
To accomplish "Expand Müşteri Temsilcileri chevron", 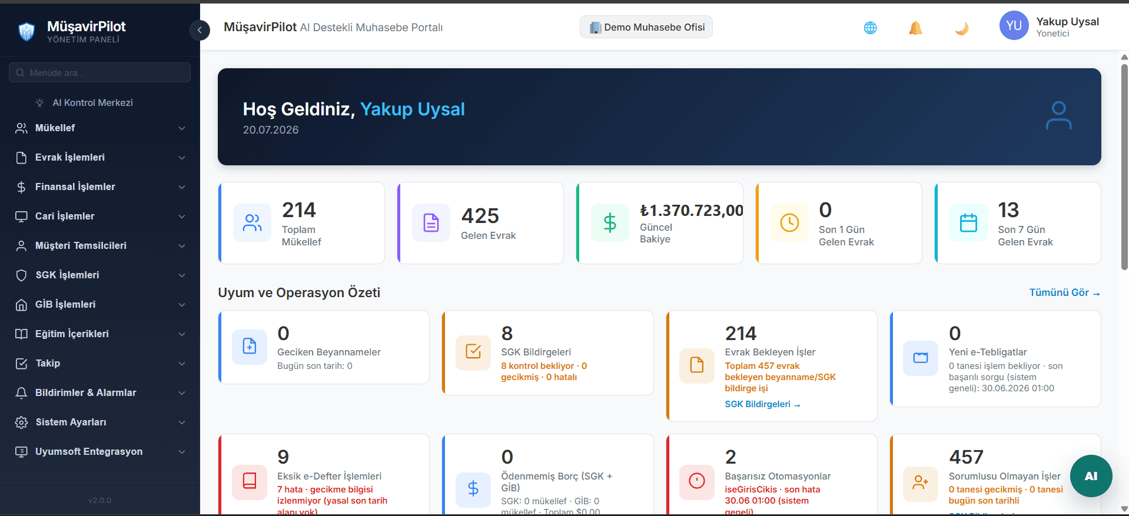I will coord(182,246).
